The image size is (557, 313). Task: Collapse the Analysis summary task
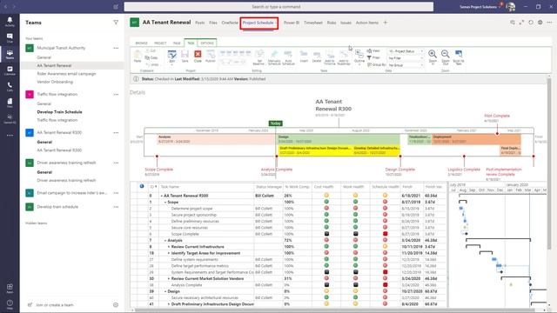pos(165,240)
